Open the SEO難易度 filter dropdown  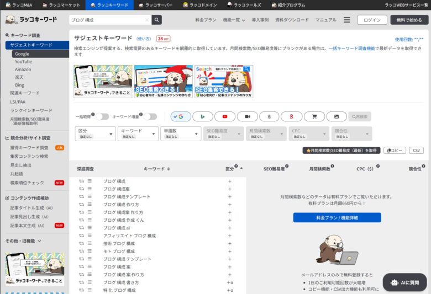(223, 133)
